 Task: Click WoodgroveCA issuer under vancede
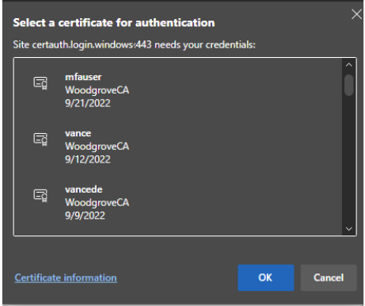[x=97, y=203]
